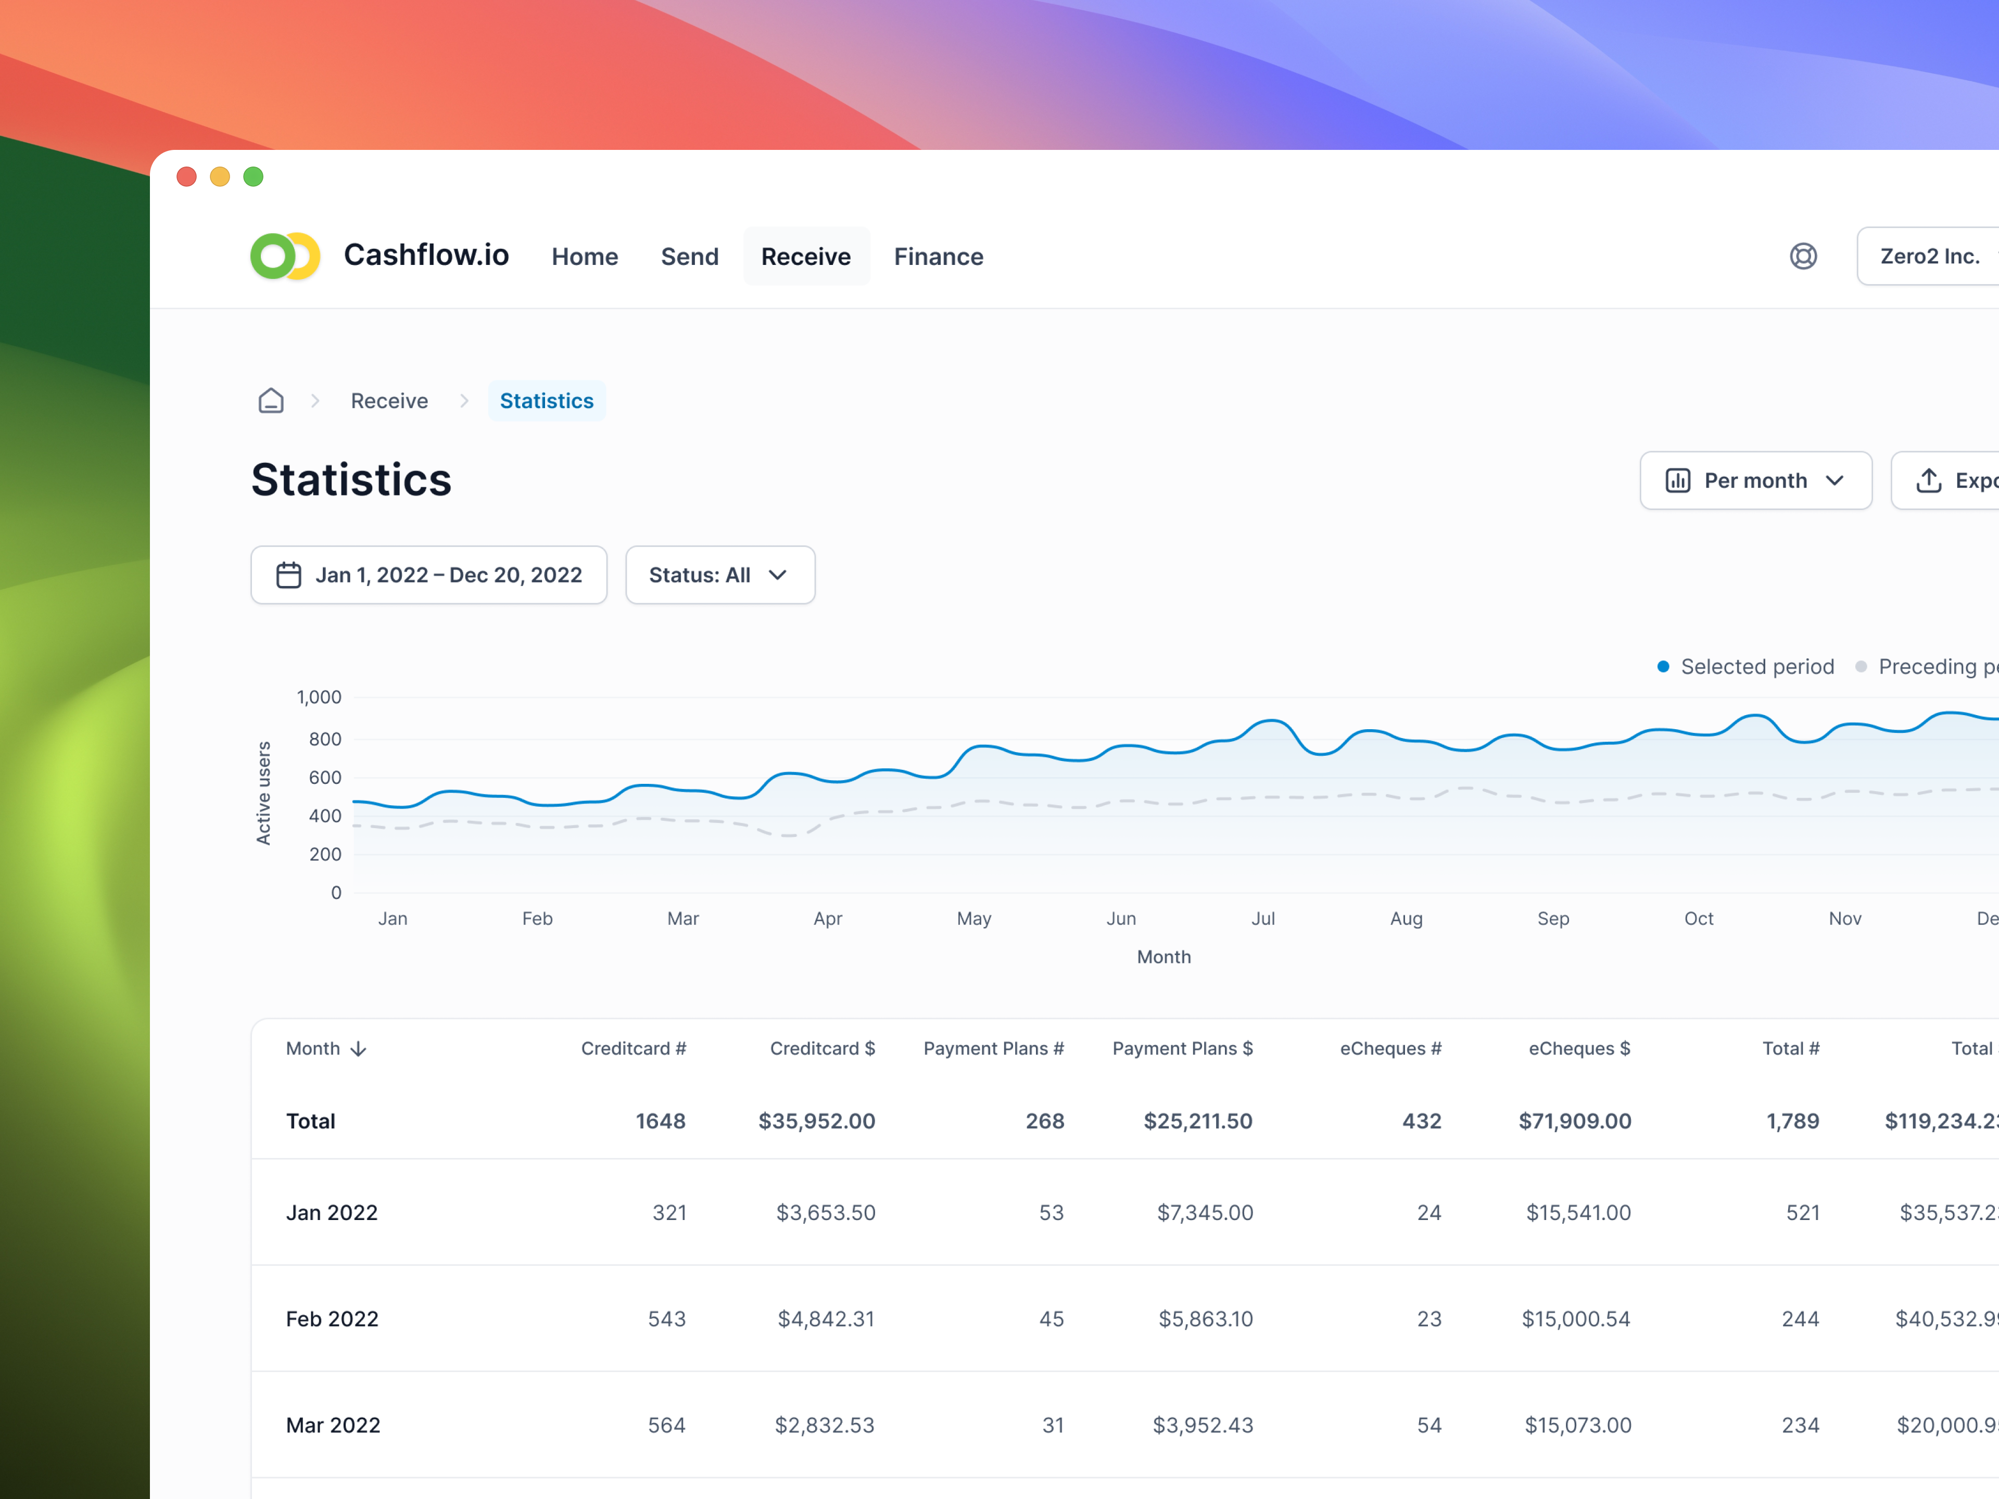Open the Jan 1 – Dec 20 date range picker
The height and width of the screenshot is (1499, 1999).
pos(428,575)
